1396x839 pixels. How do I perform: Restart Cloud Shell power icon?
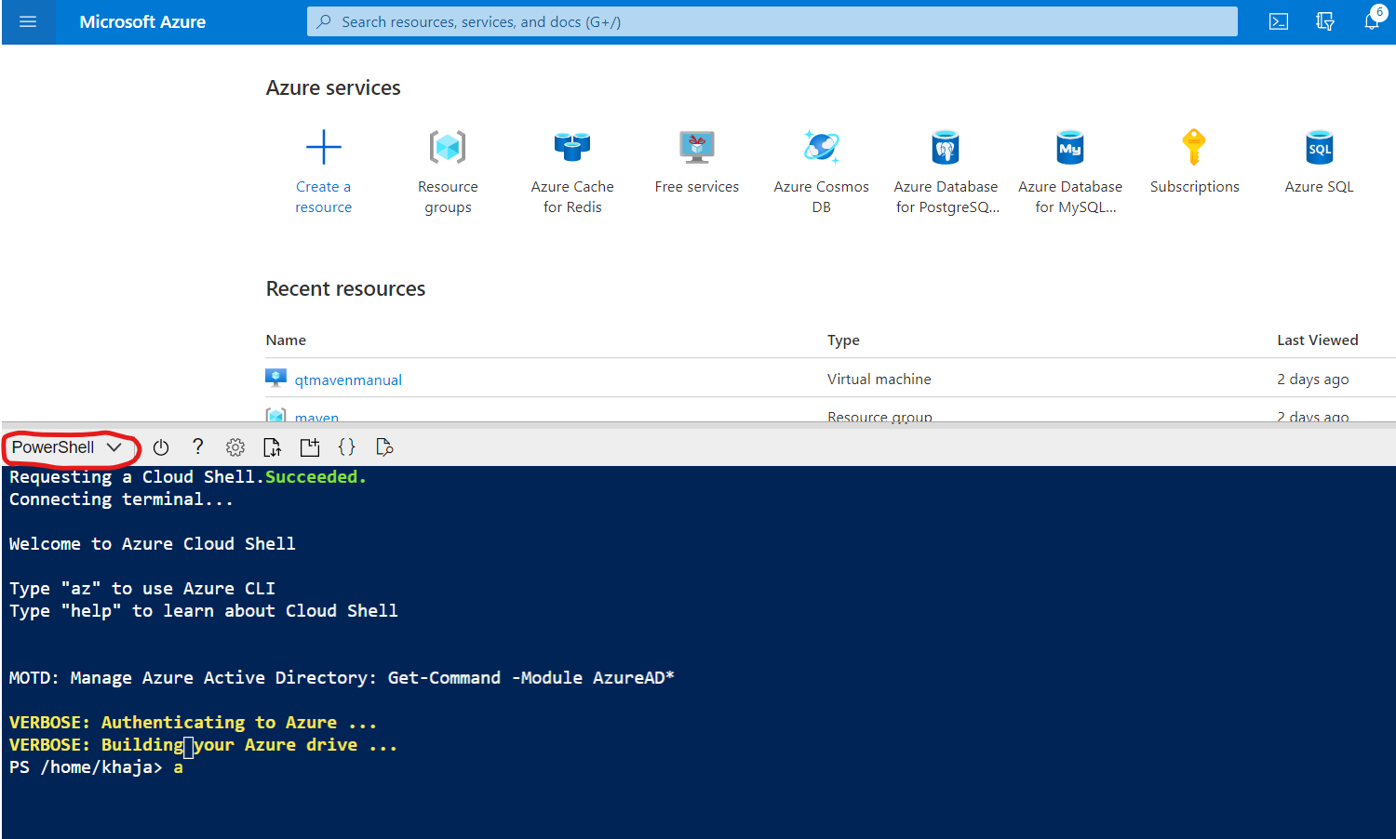click(161, 447)
